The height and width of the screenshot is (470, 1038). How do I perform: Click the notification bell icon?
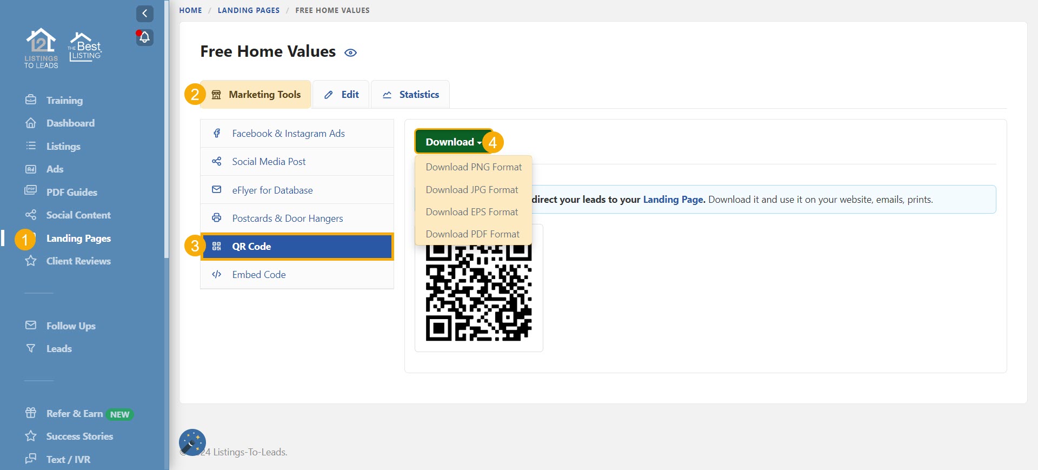coord(144,37)
